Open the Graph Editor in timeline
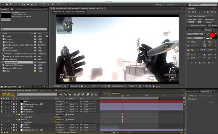Viewport: 218px width, 134px height. [96, 95]
